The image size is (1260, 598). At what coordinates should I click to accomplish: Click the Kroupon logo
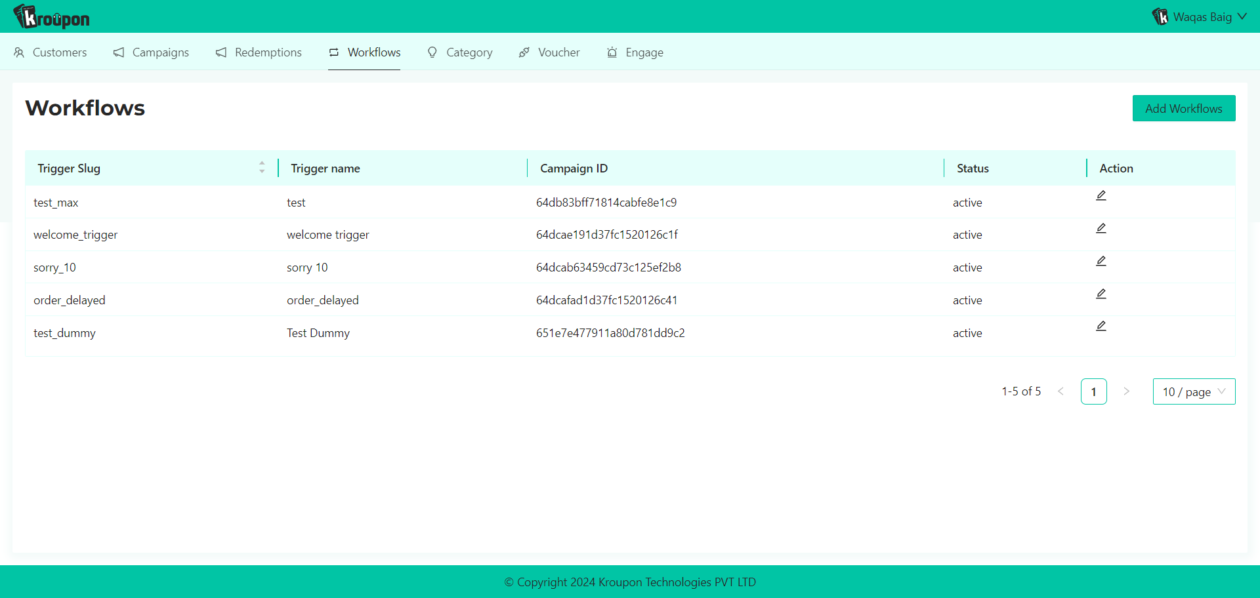pyautogui.click(x=51, y=17)
